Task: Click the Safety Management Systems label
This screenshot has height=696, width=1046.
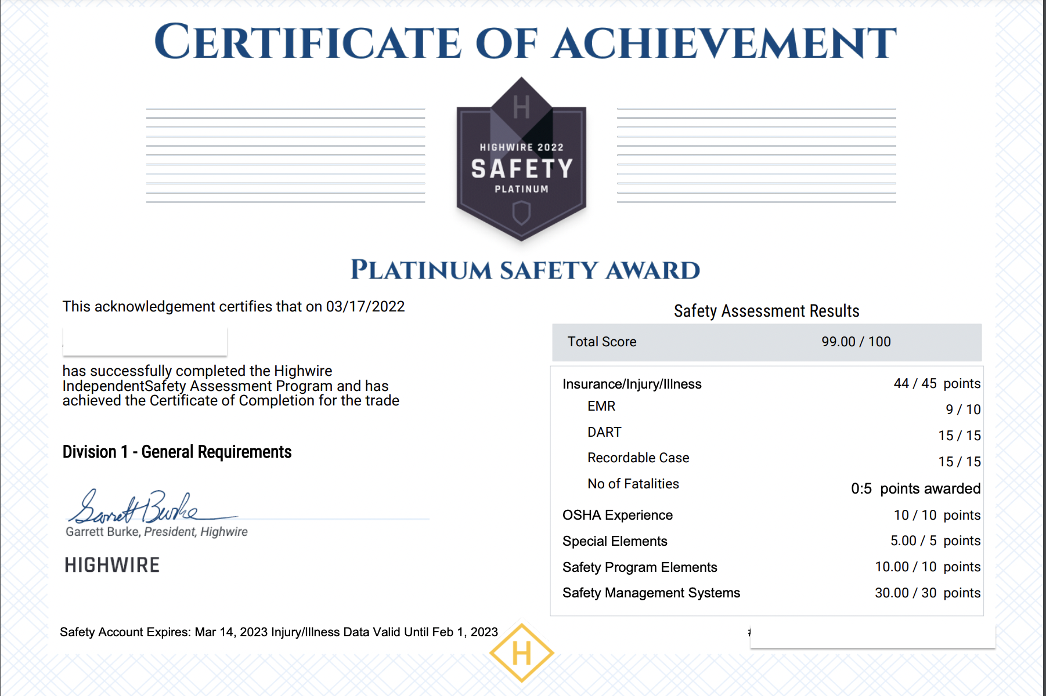Action: pyautogui.click(x=651, y=593)
